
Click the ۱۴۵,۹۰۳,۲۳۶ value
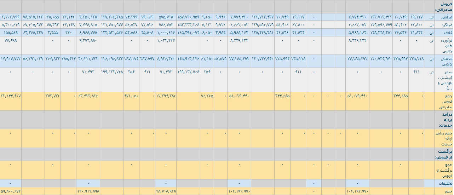[189, 59]
